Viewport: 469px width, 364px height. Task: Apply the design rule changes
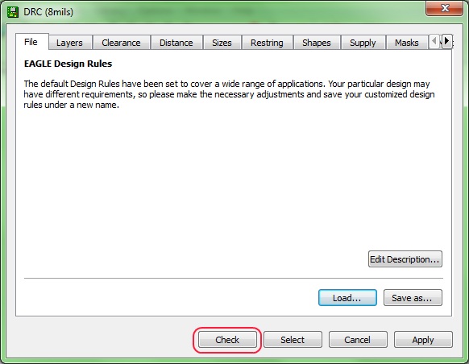tap(423, 340)
